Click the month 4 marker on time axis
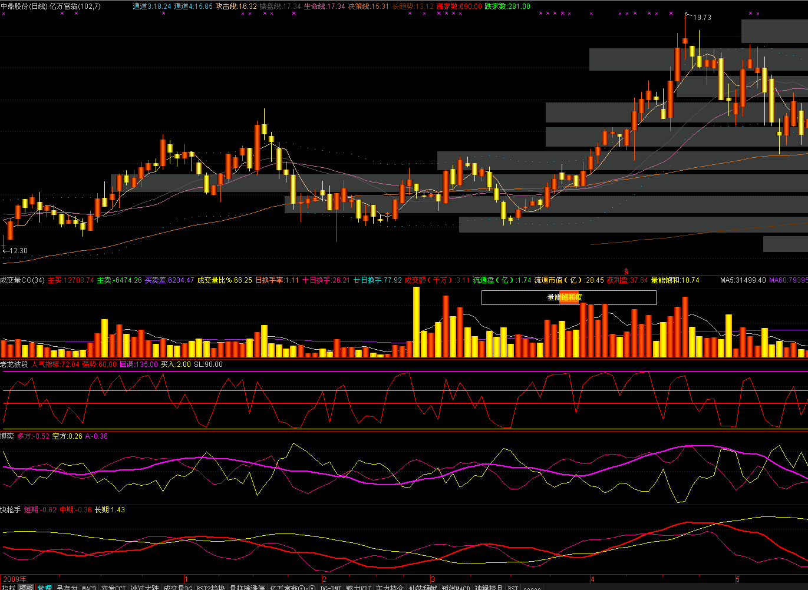Viewport: 808px width, 590px height. coord(593,579)
